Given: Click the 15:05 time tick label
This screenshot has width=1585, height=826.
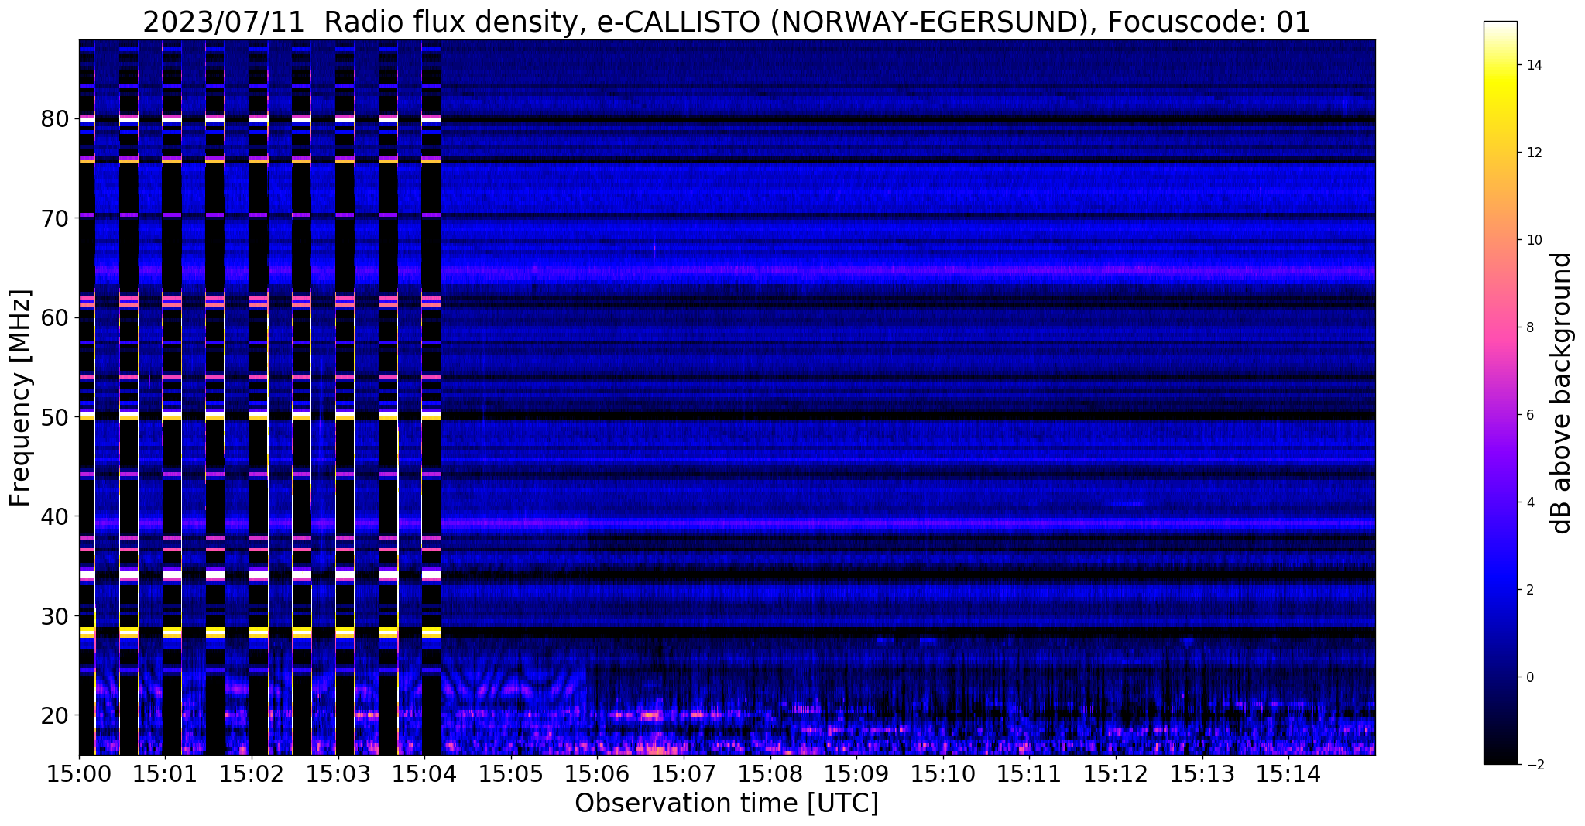Looking at the screenshot, I should 511,773.
